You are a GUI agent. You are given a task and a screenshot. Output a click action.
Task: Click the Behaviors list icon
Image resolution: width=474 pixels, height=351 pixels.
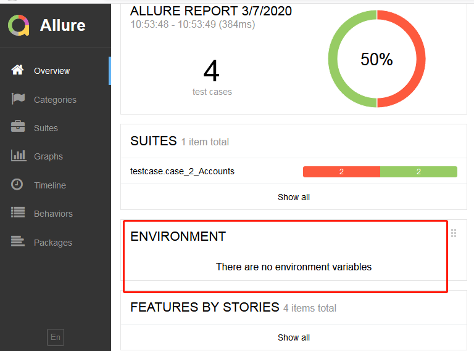point(18,212)
